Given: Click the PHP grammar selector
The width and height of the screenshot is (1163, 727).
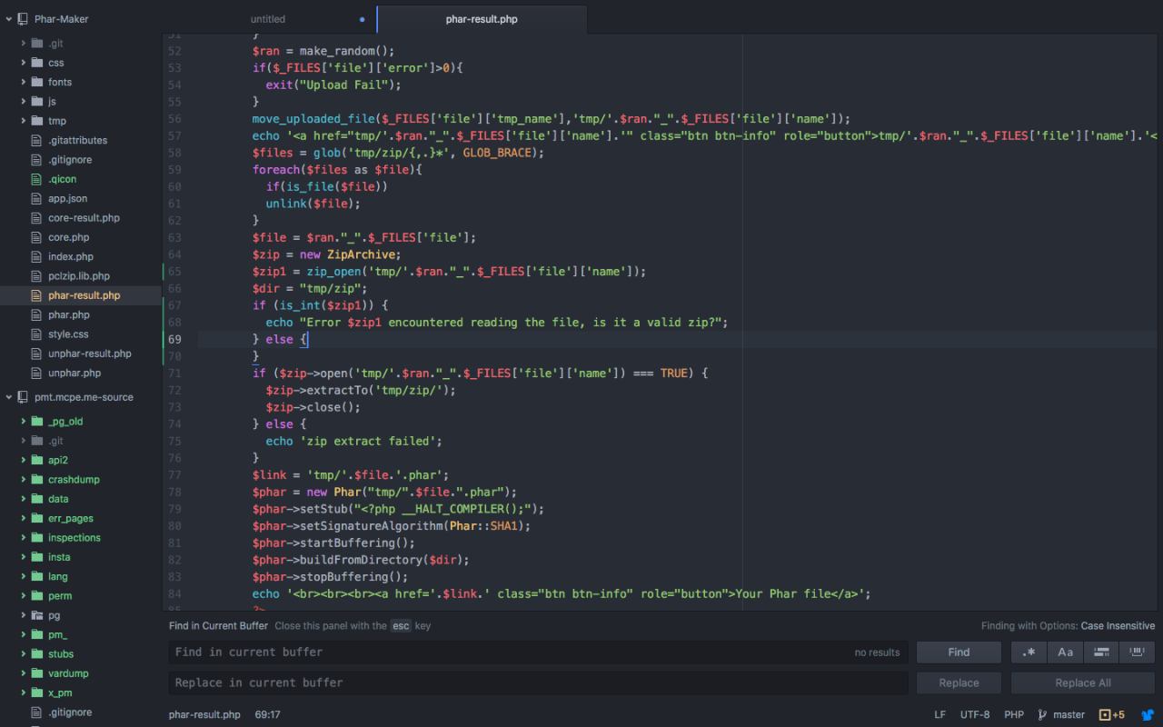Looking at the screenshot, I should 1014,715.
